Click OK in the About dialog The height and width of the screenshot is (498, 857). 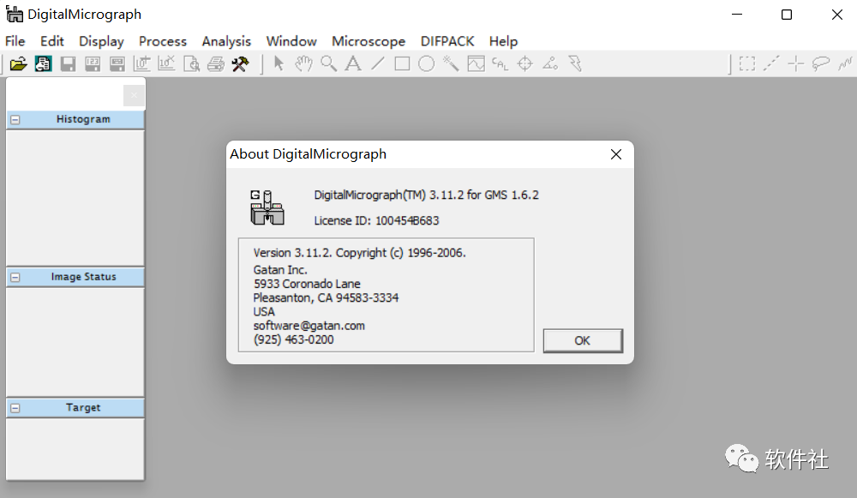(583, 340)
